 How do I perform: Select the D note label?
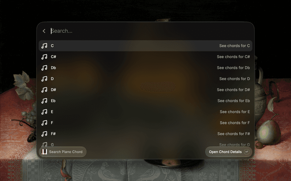coord(52,79)
